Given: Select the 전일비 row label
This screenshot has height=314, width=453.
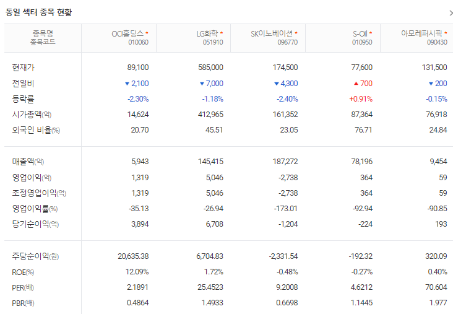Looking at the screenshot, I should coord(23,83).
